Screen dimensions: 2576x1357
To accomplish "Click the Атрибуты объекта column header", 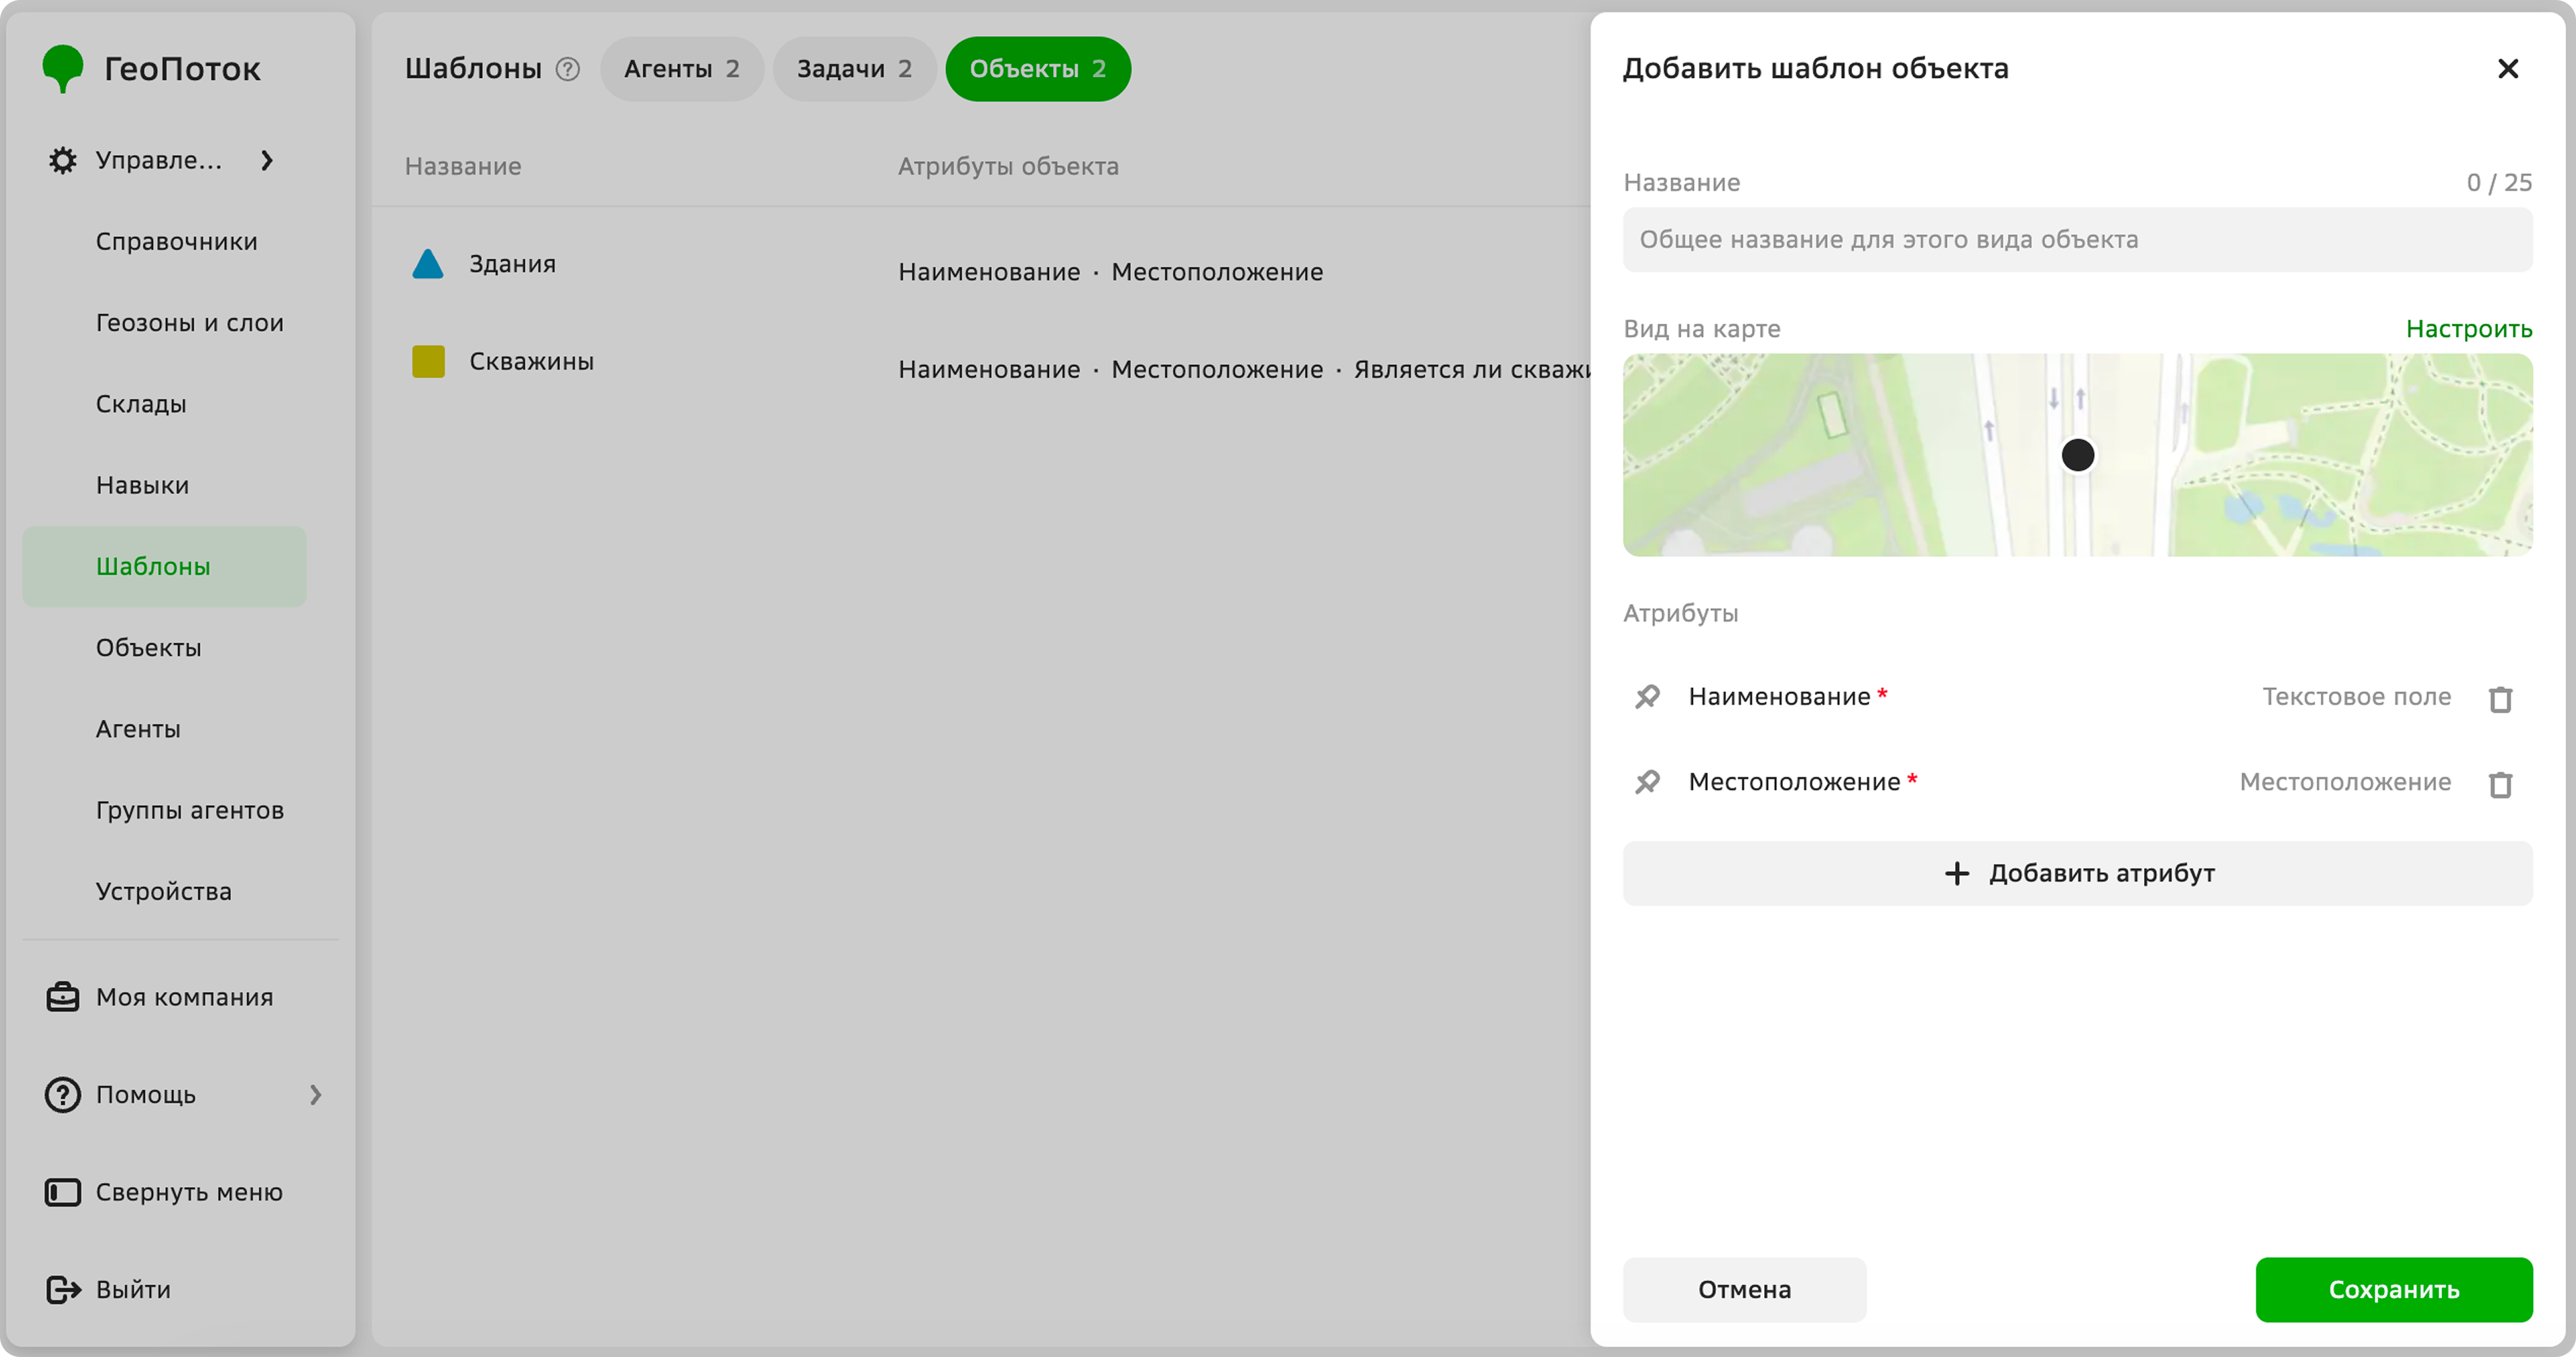I will coord(1008,166).
